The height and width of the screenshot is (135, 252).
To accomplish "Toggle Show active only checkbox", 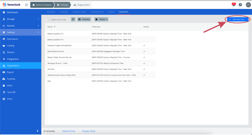I will [50, 20].
